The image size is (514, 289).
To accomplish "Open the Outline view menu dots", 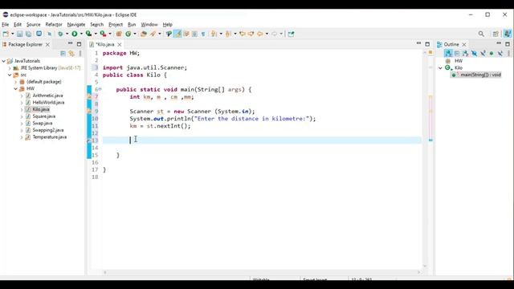I will coord(508,53).
